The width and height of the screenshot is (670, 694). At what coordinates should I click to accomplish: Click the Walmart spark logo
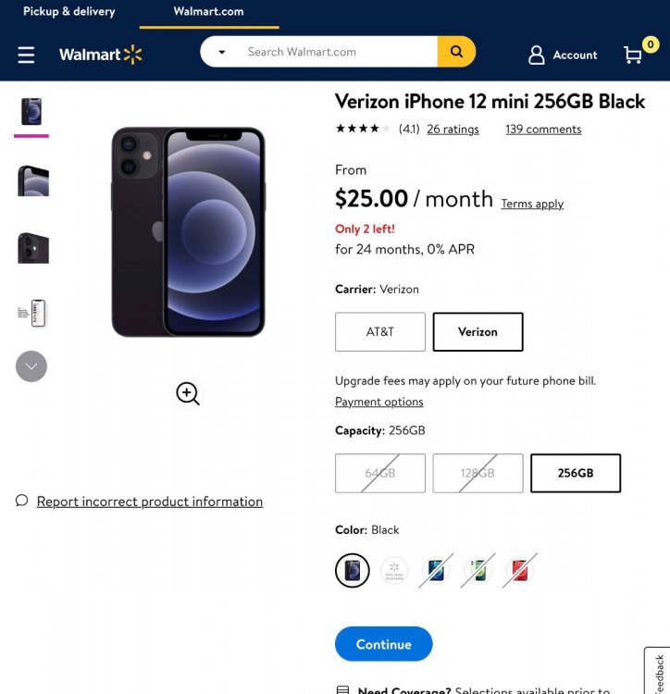[132, 55]
